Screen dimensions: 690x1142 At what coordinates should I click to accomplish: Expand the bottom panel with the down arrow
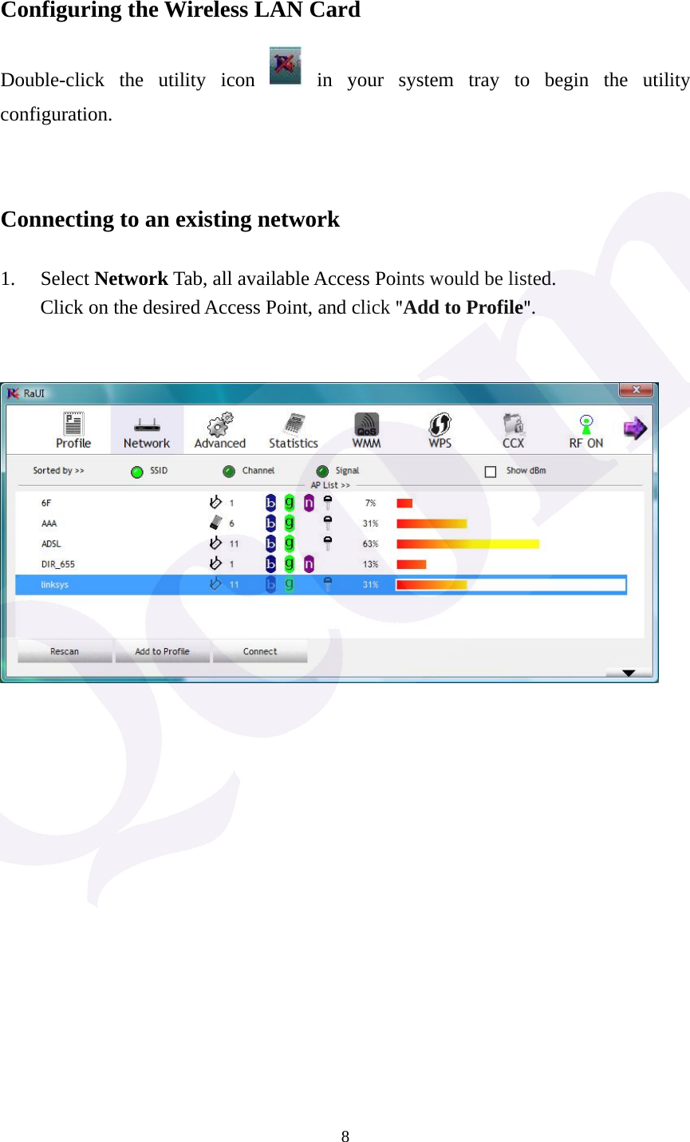coord(629,672)
